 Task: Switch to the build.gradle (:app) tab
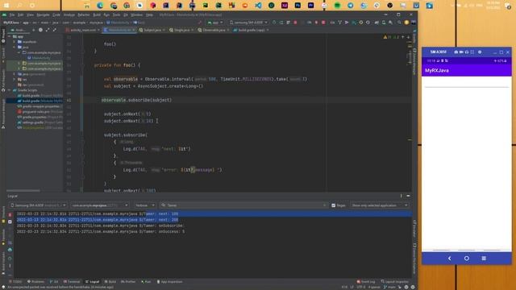coord(251,30)
